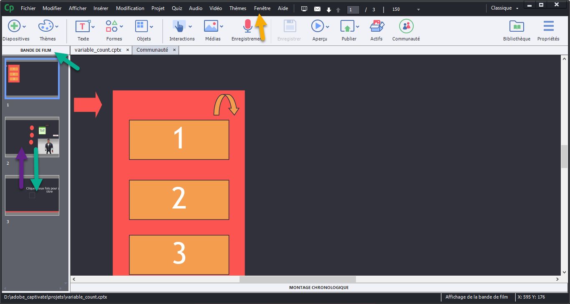This screenshot has width=570, height=304.
Task: Expand the Publier dropdown arrow
Action: click(x=358, y=27)
